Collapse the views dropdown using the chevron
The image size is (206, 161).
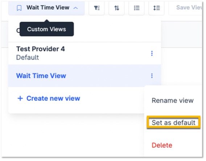[75, 8]
